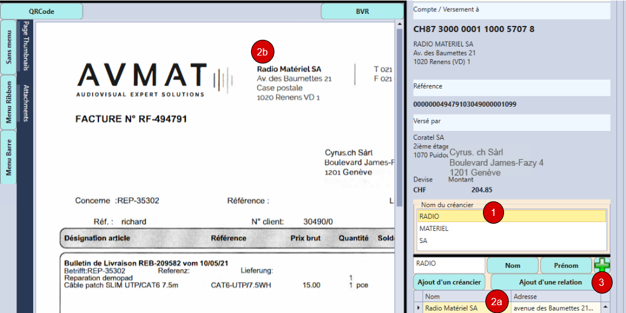Click the document viewer vertical scrollbar thumb
This screenshot has height=313, width=626.
pyautogui.click(x=399, y=118)
